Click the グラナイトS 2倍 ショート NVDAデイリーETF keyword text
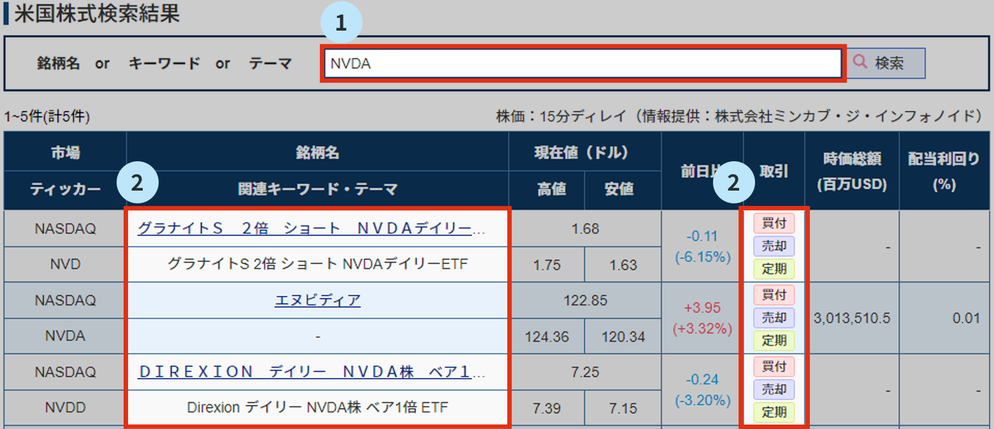This screenshot has width=994, height=429. pyautogui.click(x=317, y=264)
